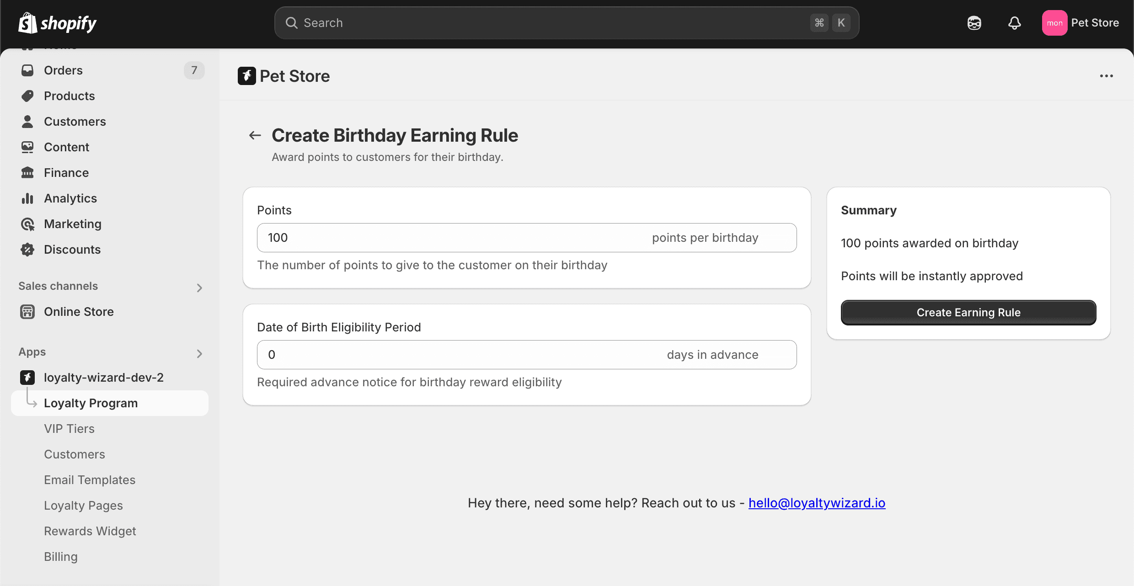Screen dimensions: 1134x586
Task: Click the Pet Store avatar badge
Action: [1054, 22]
